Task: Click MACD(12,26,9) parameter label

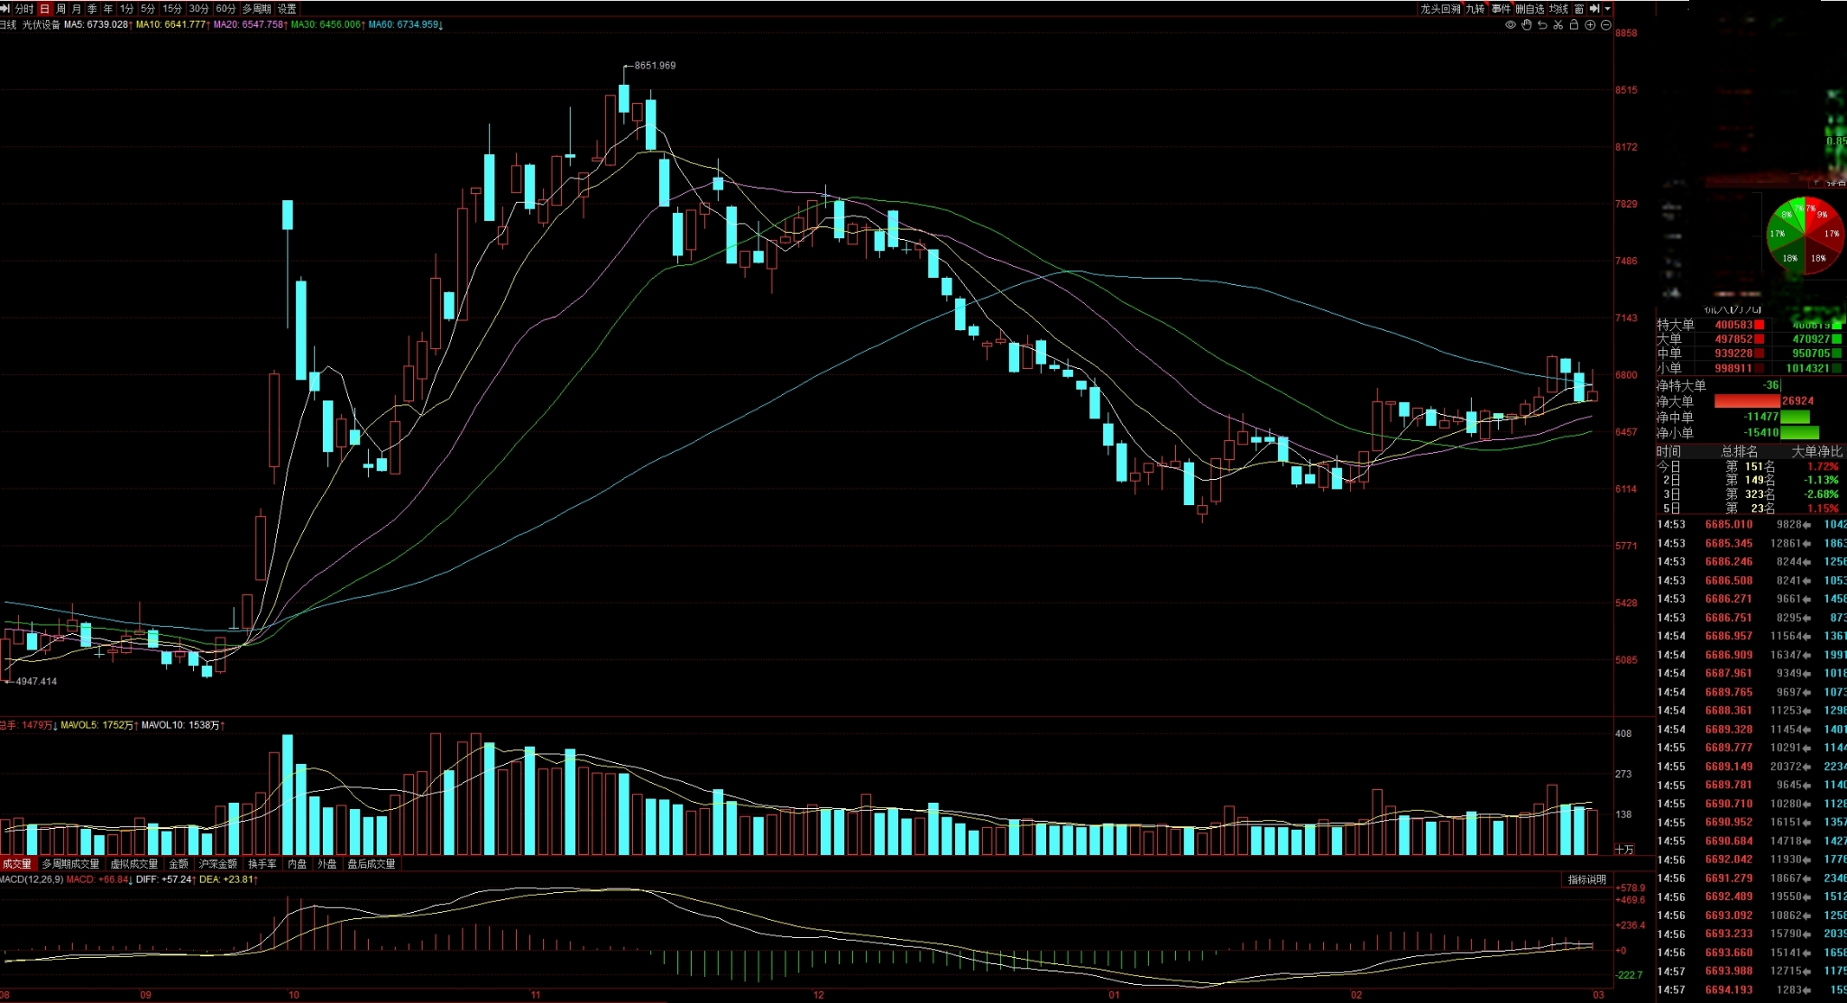Action: pyautogui.click(x=32, y=879)
